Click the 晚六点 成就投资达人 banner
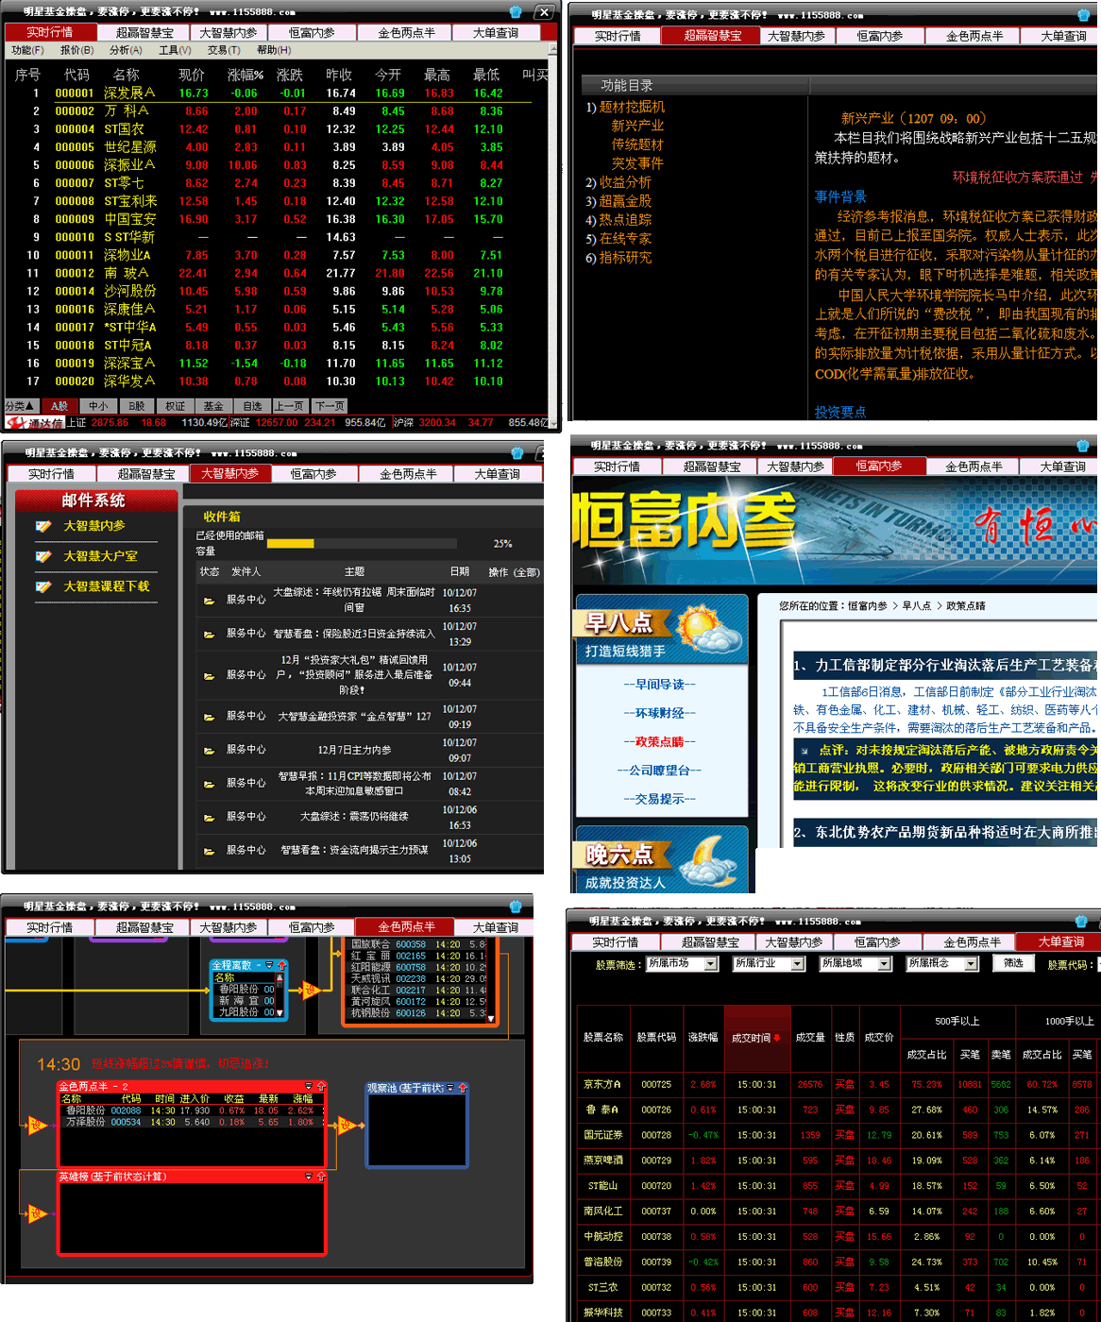 click(661, 861)
